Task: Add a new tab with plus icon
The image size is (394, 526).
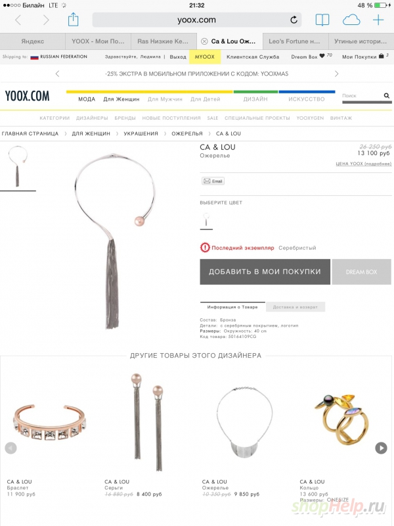Action: click(x=378, y=20)
